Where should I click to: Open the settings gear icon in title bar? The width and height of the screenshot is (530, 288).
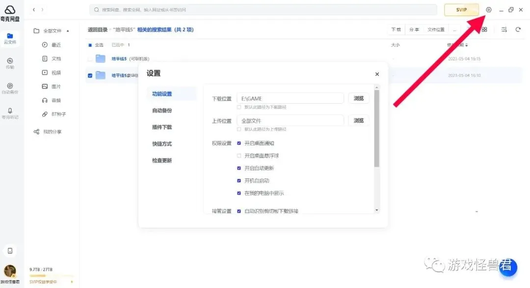pos(489,10)
